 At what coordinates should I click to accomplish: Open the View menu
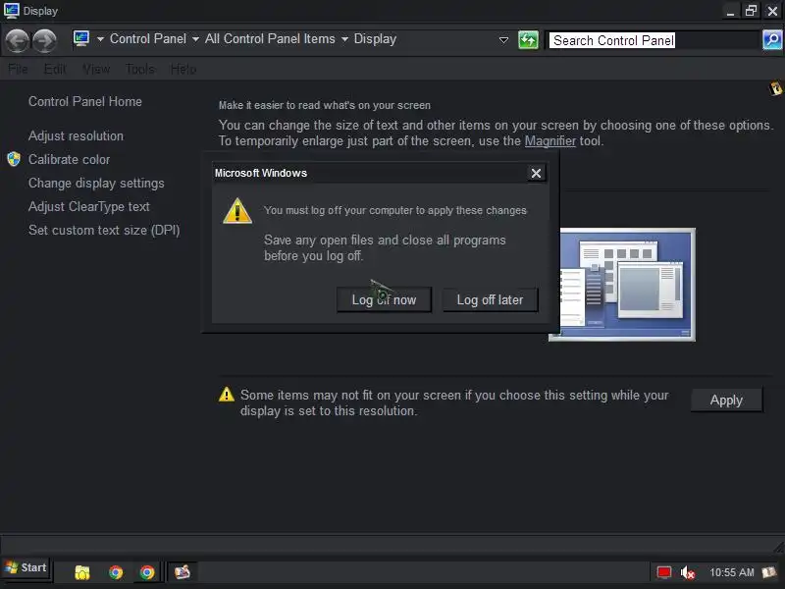[96, 69]
